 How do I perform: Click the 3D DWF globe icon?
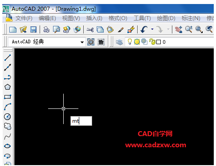[77, 29]
